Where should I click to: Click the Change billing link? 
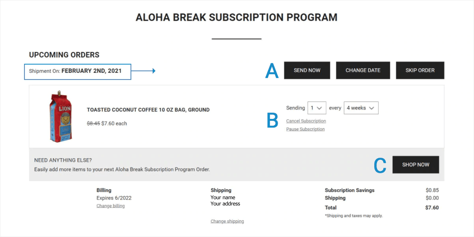(x=110, y=206)
